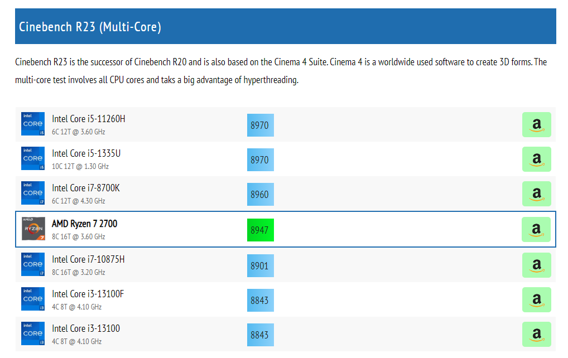Open the Intel Core i5-11260H details link
Image resolution: width=568 pixels, height=358 pixels.
point(88,119)
